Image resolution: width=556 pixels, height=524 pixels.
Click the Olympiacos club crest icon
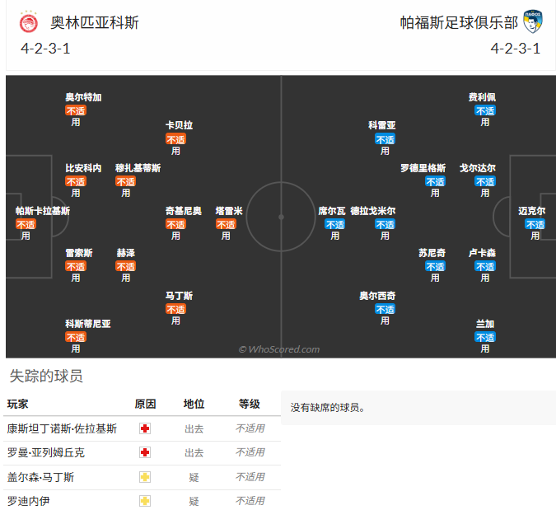(28, 22)
